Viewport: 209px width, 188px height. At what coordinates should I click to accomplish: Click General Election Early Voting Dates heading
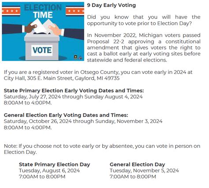66,115
